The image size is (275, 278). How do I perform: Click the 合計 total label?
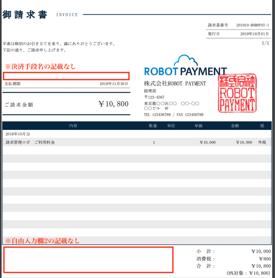[x=205, y=266]
